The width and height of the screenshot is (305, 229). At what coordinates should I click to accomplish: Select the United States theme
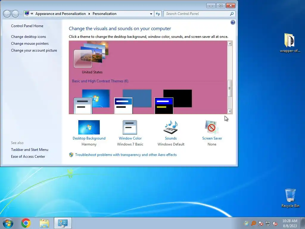[x=91, y=58]
